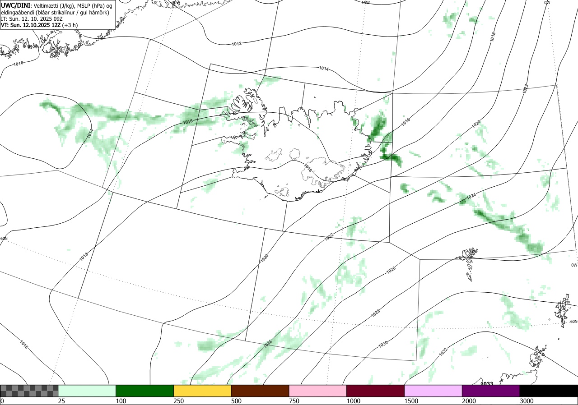
Task: Click the legend tick label 250
Action: click(179, 401)
